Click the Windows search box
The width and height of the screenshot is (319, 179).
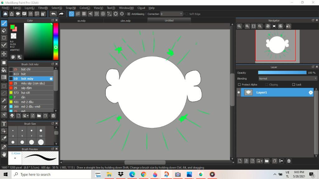click(51, 174)
